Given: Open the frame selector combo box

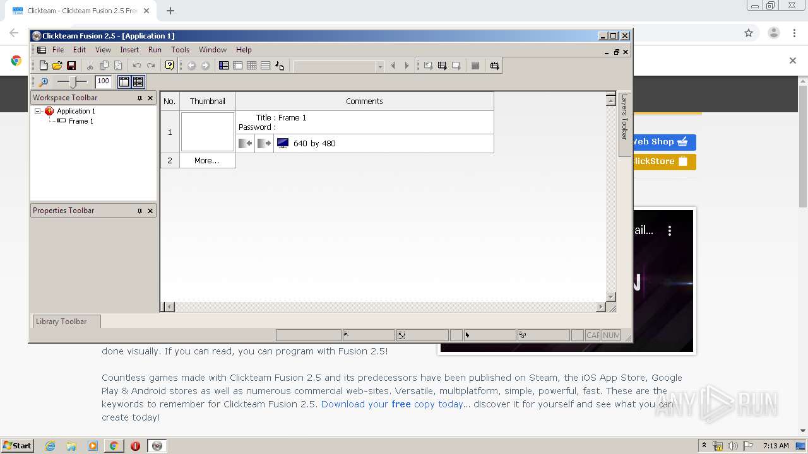Looking at the screenshot, I should point(339,66).
